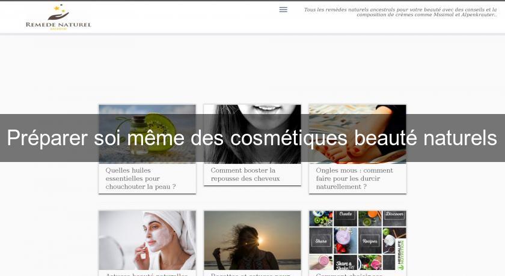505x276 pixels.
Task: Read 'Quelles huiles essentielles pour chouchouter la peau ?'
Action: 141,178
